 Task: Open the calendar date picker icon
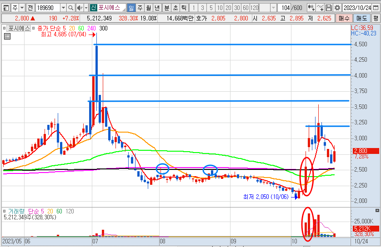tap(376, 8)
